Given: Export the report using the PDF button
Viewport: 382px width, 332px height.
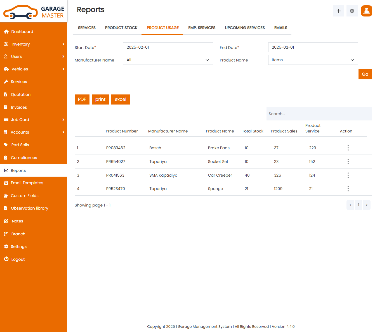Looking at the screenshot, I should (x=82, y=99).
